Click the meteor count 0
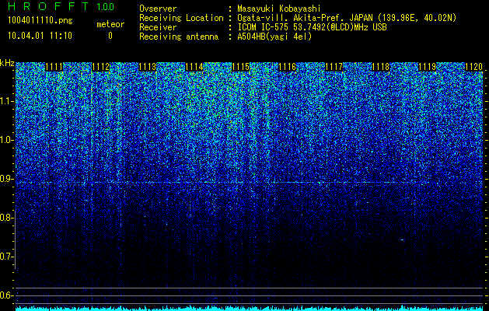Screen dimensions: 489x311 click(110, 36)
